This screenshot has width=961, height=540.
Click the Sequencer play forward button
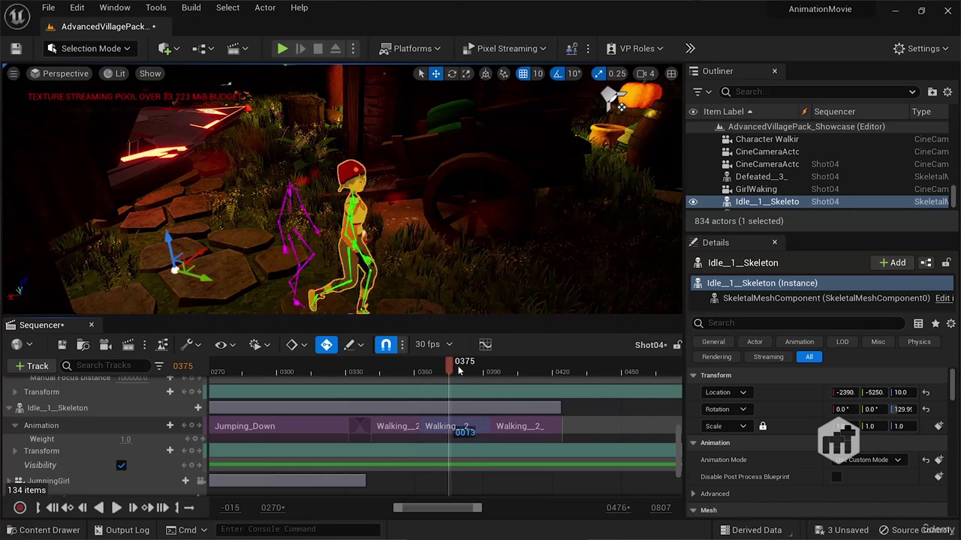pos(116,508)
